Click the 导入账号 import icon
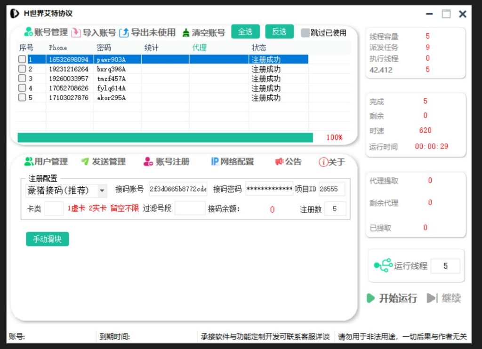The height and width of the screenshot is (349, 482). coord(76,32)
